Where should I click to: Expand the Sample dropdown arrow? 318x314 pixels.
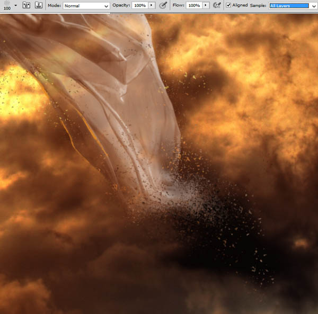pos(314,6)
